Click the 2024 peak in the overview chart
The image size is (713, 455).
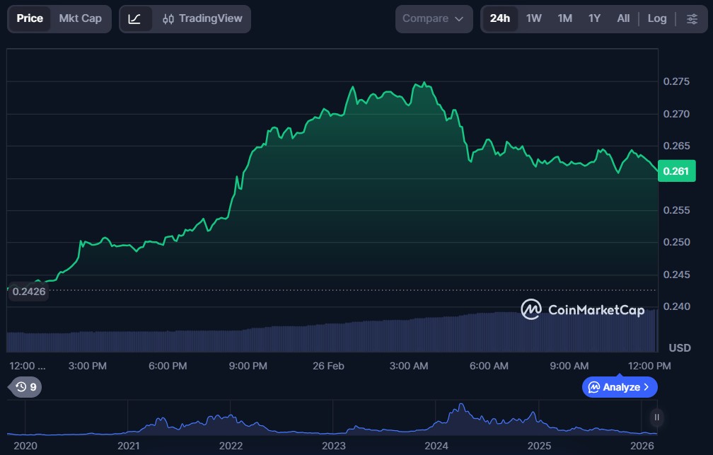click(x=461, y=406)
